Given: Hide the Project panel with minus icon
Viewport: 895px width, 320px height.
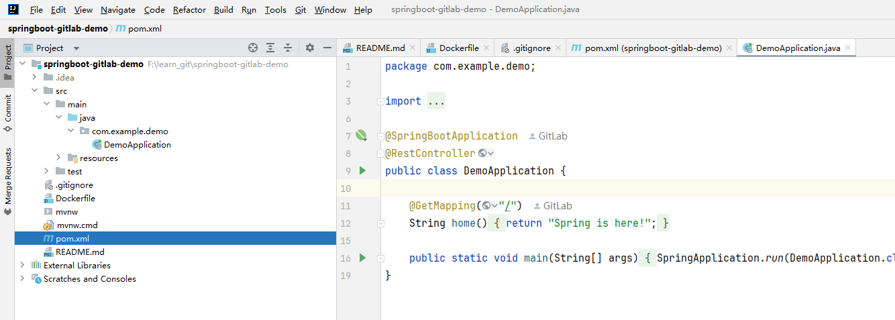Looking at the screenshot, I should 327,48.
